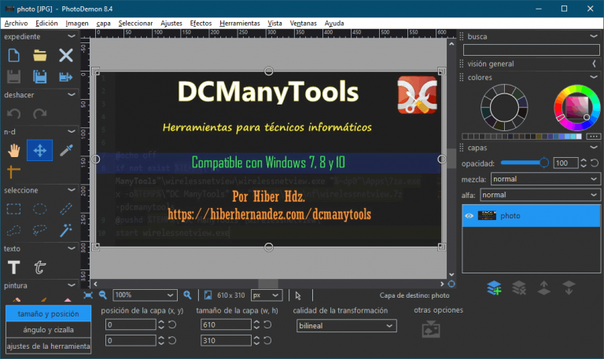604x359 pixels.
Task: Select the rectangular selection tool
Action: point(14,209)
